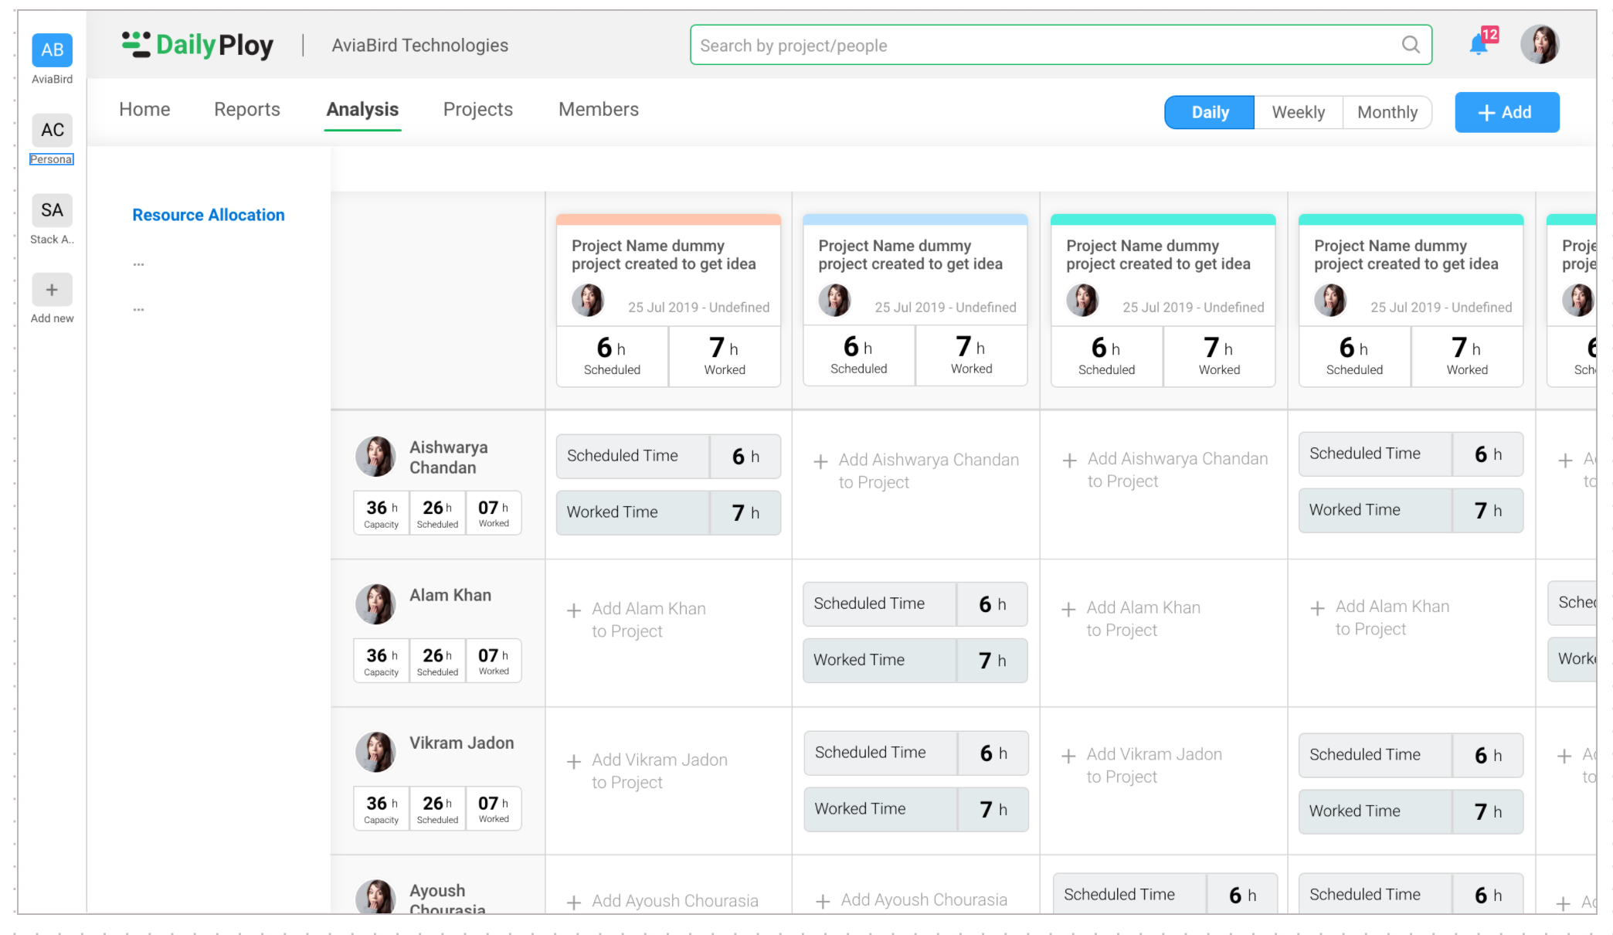Select the Daily view toggle
Screen dimensions: 1613x935
coord(1209,112)
